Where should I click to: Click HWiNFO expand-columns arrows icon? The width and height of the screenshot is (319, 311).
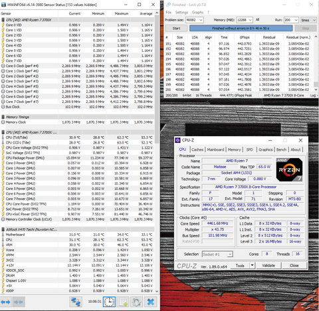pos(5,302)
